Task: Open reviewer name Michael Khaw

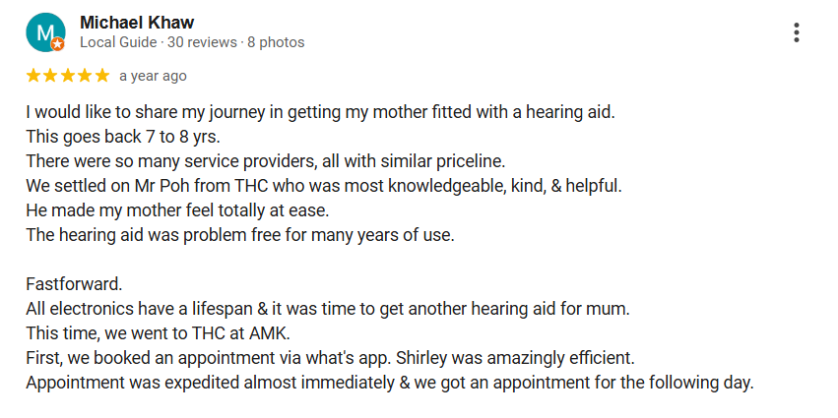Action: pos(137,23)
